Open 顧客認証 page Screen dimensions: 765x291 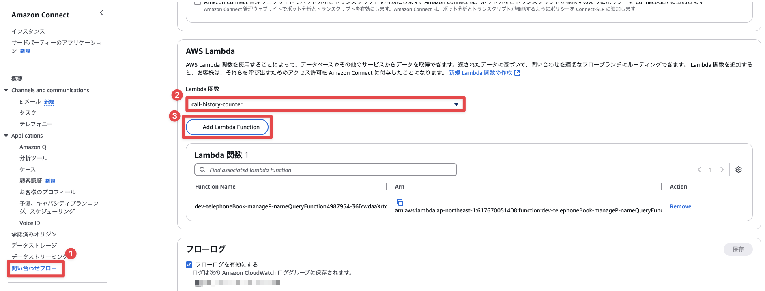click(x=31, y=181)
